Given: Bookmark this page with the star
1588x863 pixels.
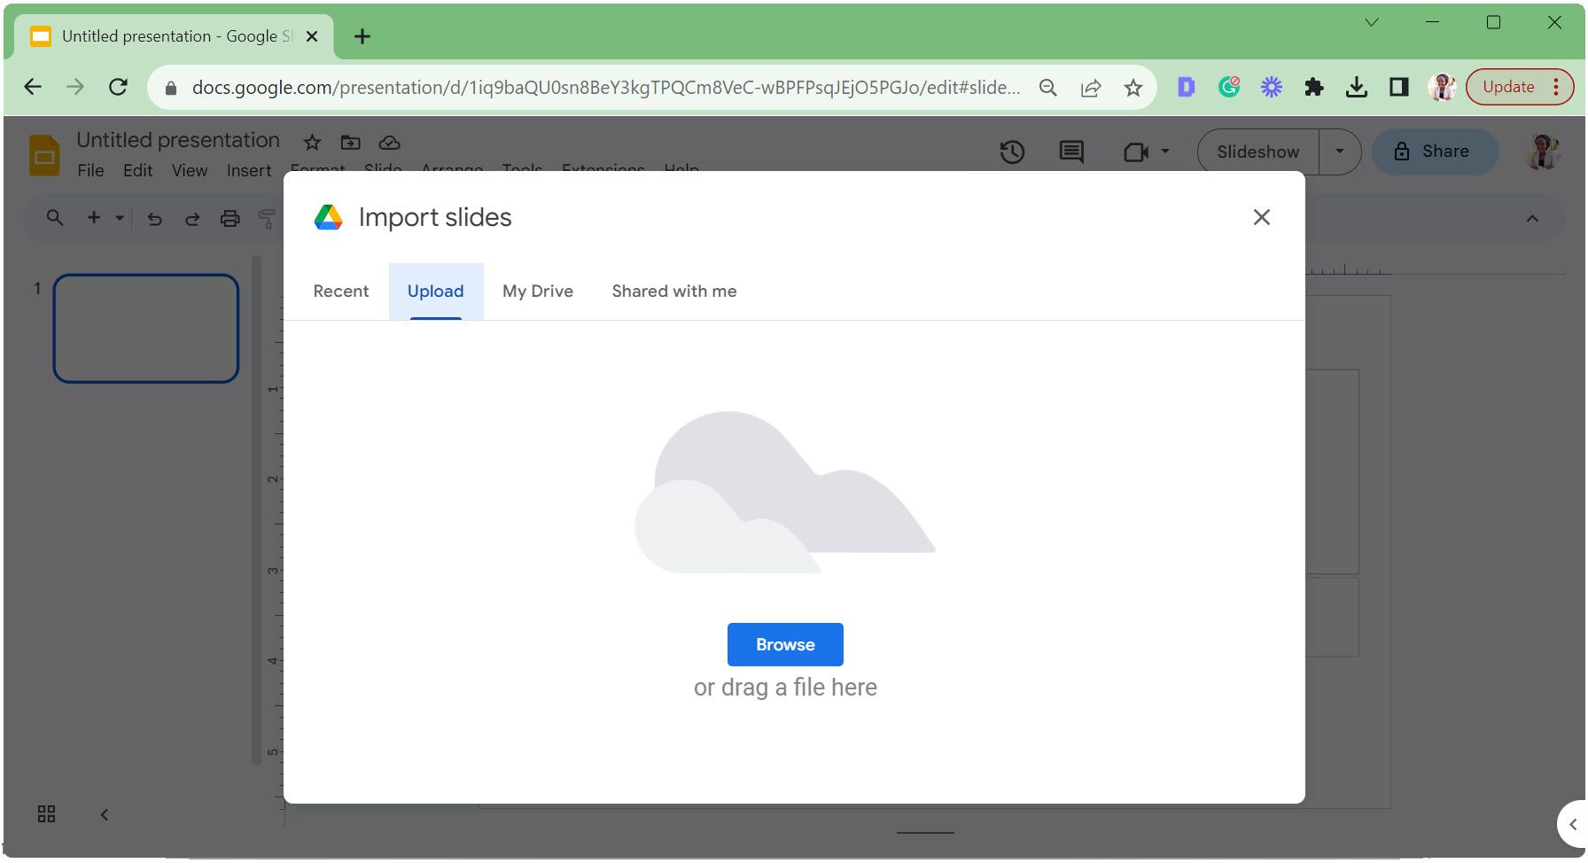Looking at the screenshot, I should tap(1133, 88).
